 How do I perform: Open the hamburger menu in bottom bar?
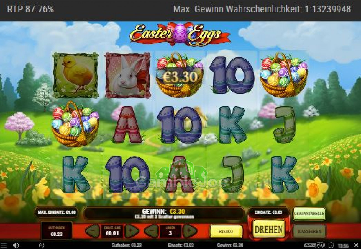tap(4, 245)
